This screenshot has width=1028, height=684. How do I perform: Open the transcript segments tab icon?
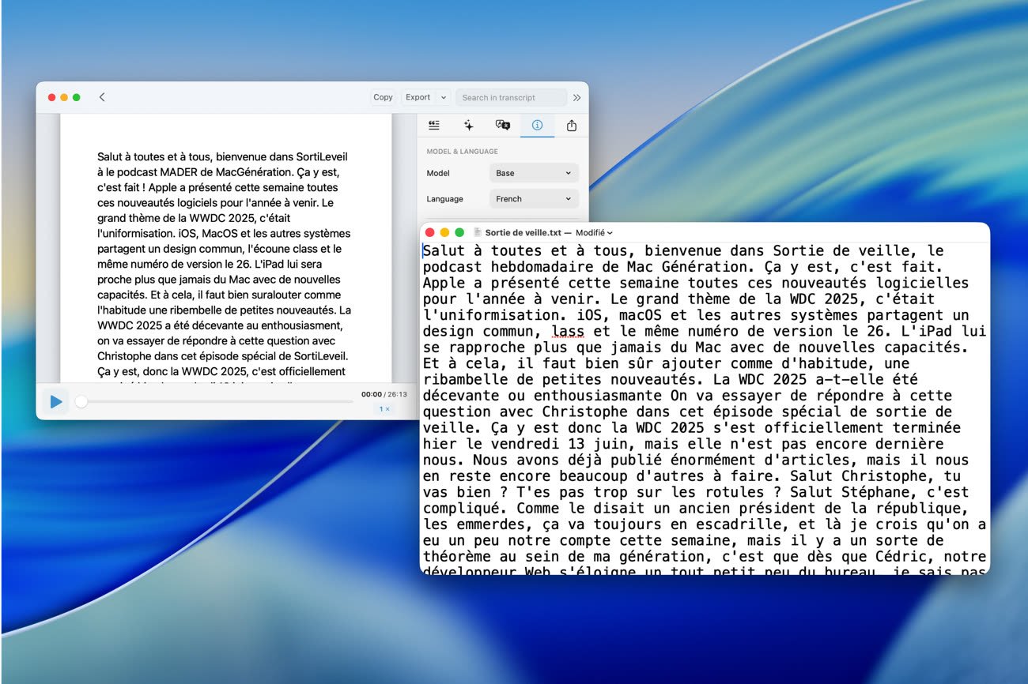click(x=434, y=125)
